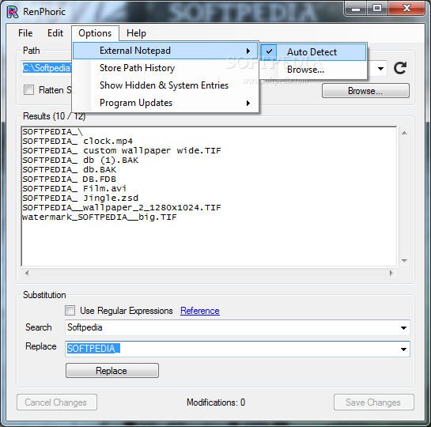
Task: Click results scrollbar up arrow
Action: point(404,134)
